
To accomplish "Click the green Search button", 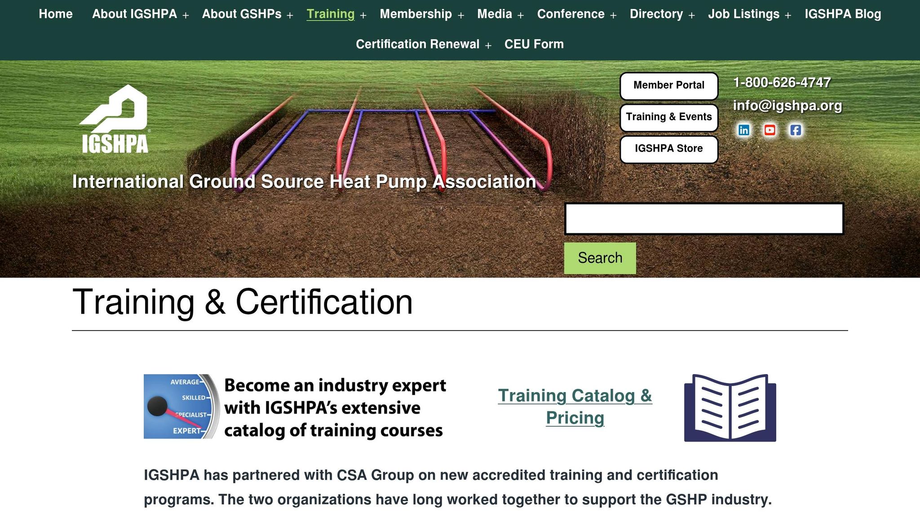I will 600,258.
